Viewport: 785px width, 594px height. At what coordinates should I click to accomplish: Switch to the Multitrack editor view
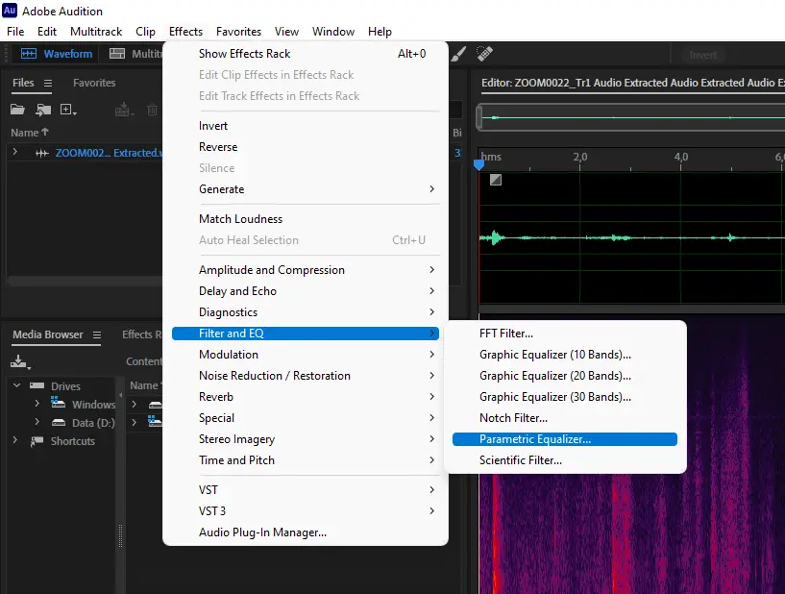(x=135, y=54)
